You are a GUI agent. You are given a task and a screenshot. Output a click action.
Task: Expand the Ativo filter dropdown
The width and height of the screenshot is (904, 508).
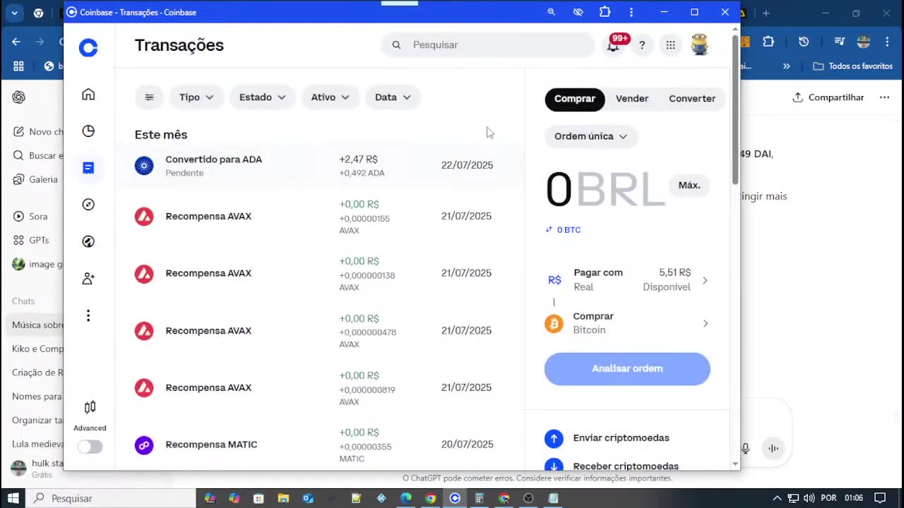[x=330, y=97]
